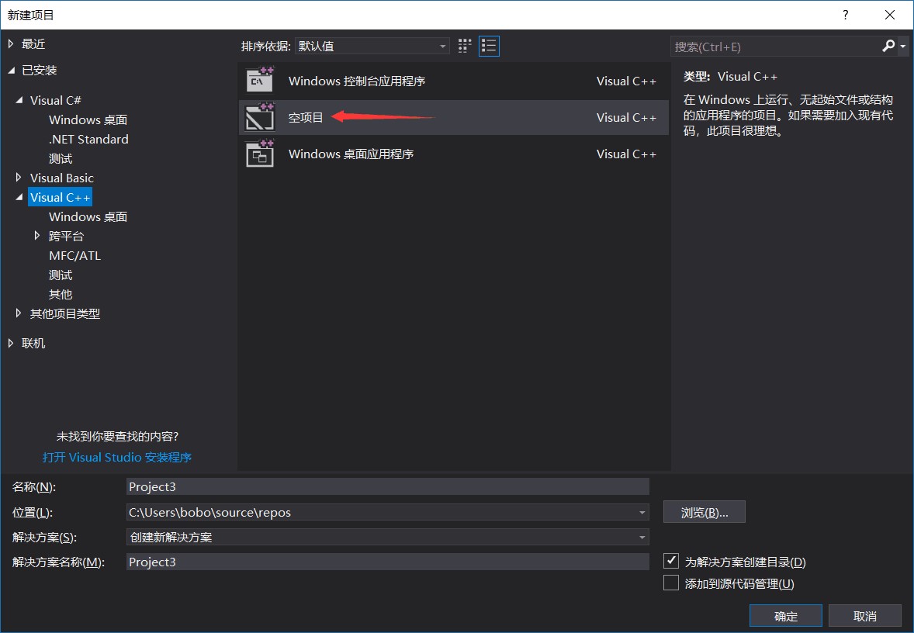Viewport: 914px width, 633px height.
Task: Check 'Create directory for solution' checkbox
Action: [x=671, y=562]
